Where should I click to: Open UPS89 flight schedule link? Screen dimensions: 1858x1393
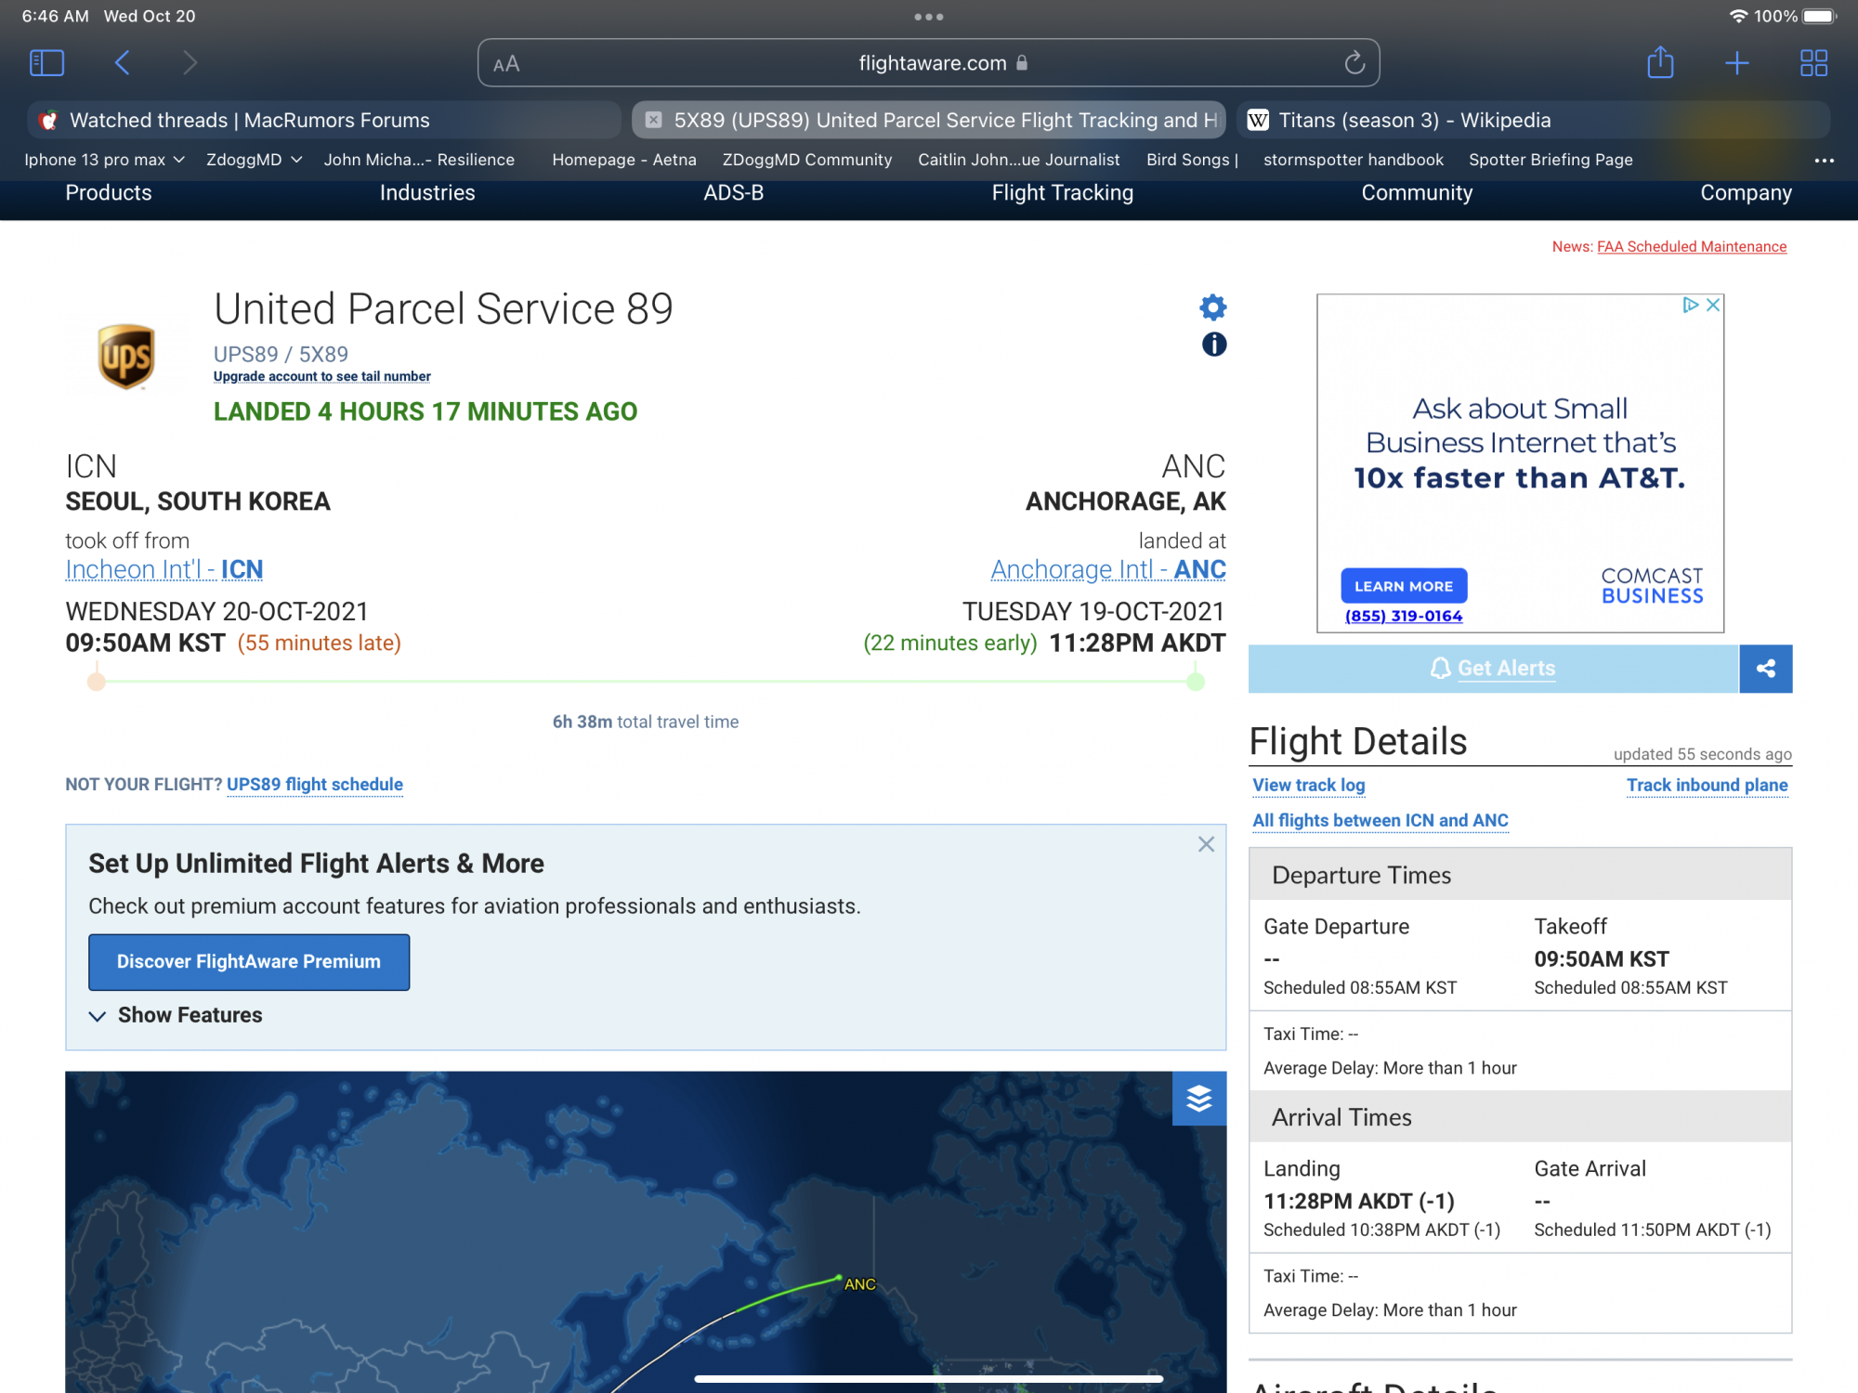click(315, 784)
